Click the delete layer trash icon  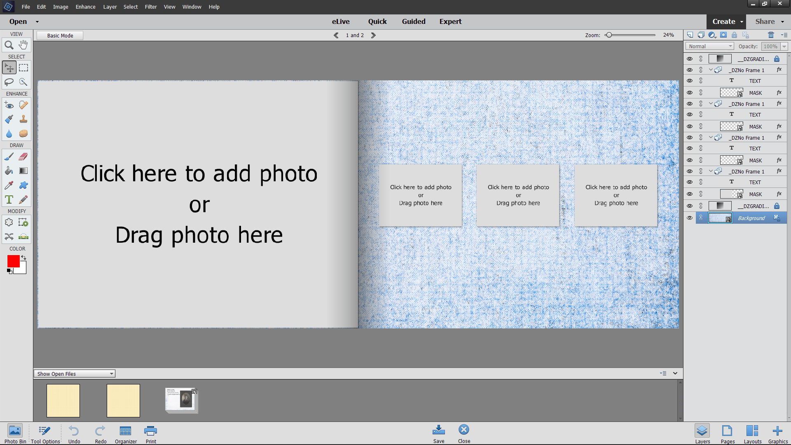[772, 35]
